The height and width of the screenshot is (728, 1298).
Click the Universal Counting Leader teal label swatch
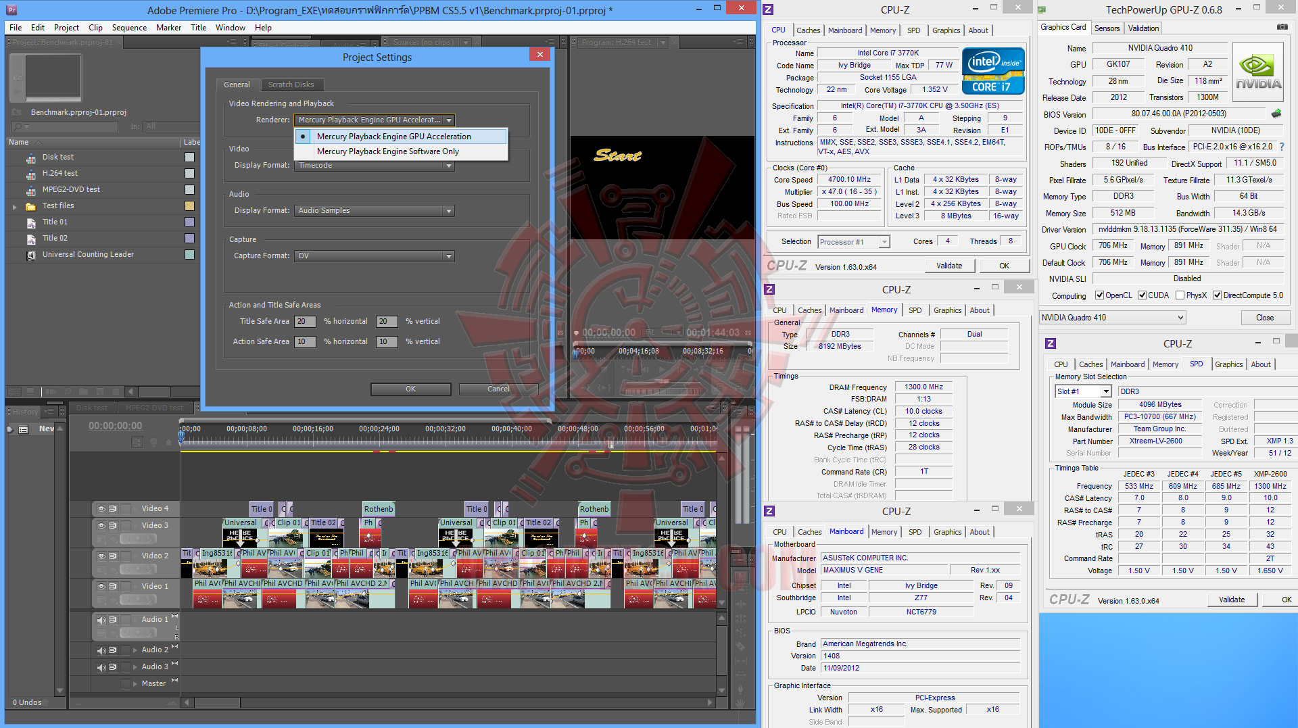coord(190,255)
